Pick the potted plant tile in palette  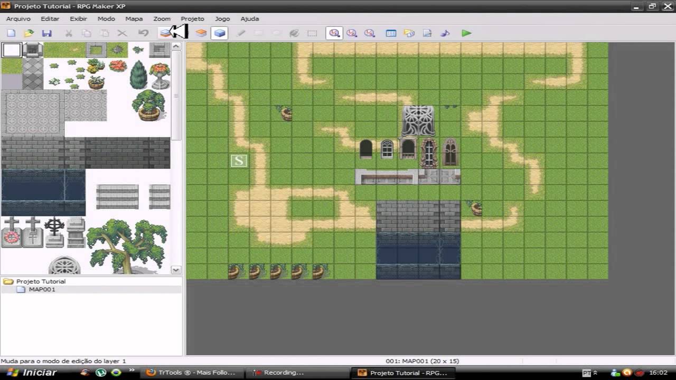[x=148, y=106]
